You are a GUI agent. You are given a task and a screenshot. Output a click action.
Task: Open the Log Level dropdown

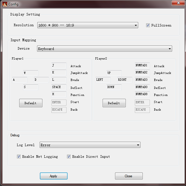(x=90, y=145)
